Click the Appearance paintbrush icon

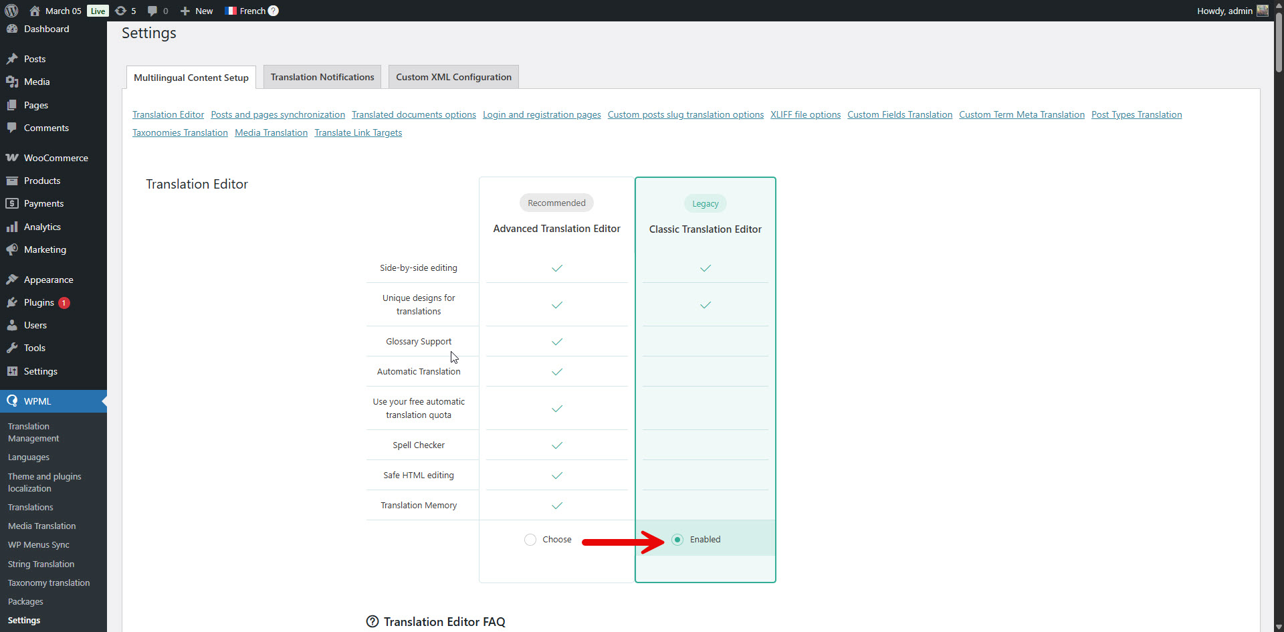(12, 280)
